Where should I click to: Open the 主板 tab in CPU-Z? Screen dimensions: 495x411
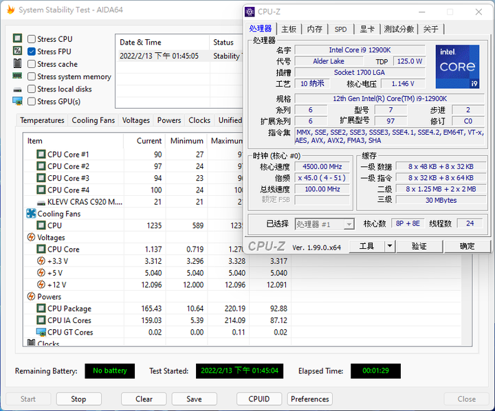click(x=289, y=29)
